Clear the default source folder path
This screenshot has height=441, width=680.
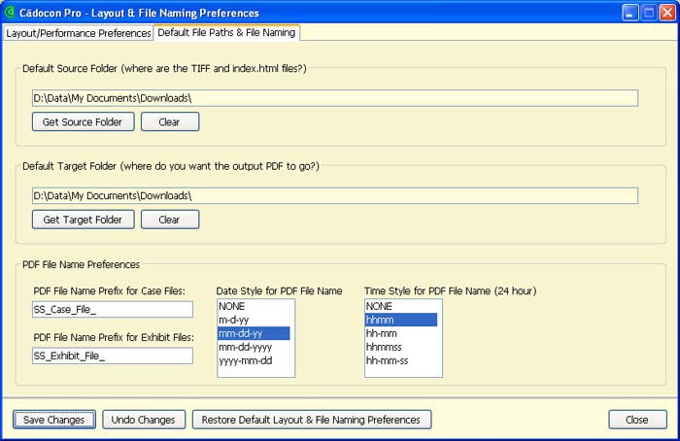169,122
